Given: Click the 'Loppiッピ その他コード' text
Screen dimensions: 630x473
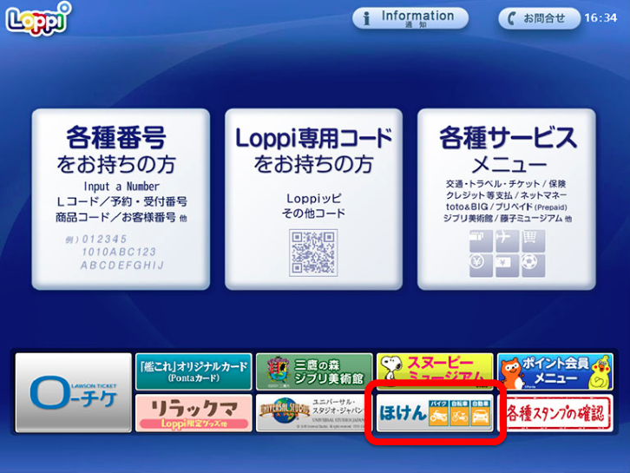Looking at the screenshot, I should (313, 206).
